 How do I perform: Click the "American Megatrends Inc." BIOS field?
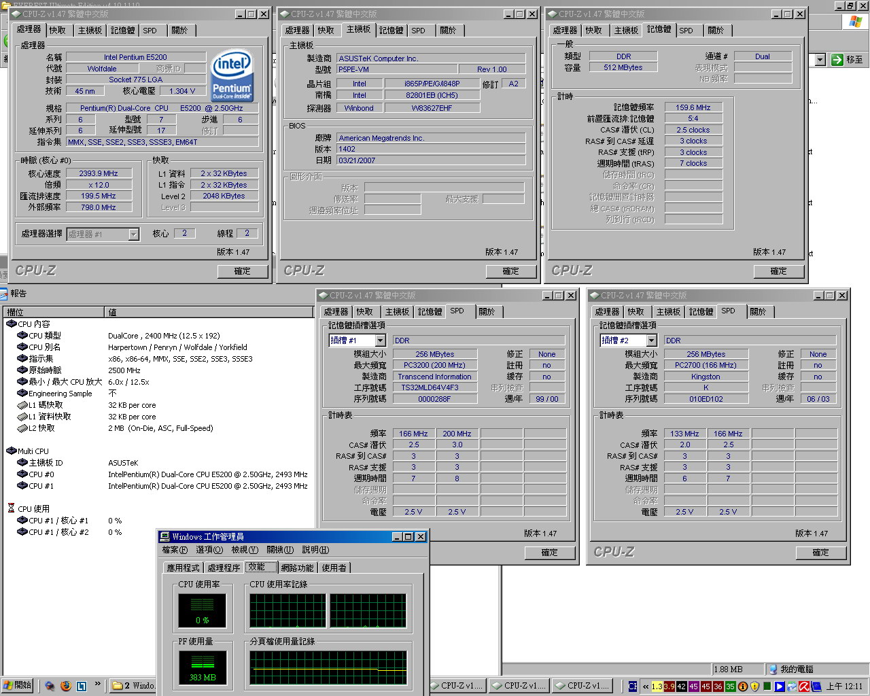431,138
